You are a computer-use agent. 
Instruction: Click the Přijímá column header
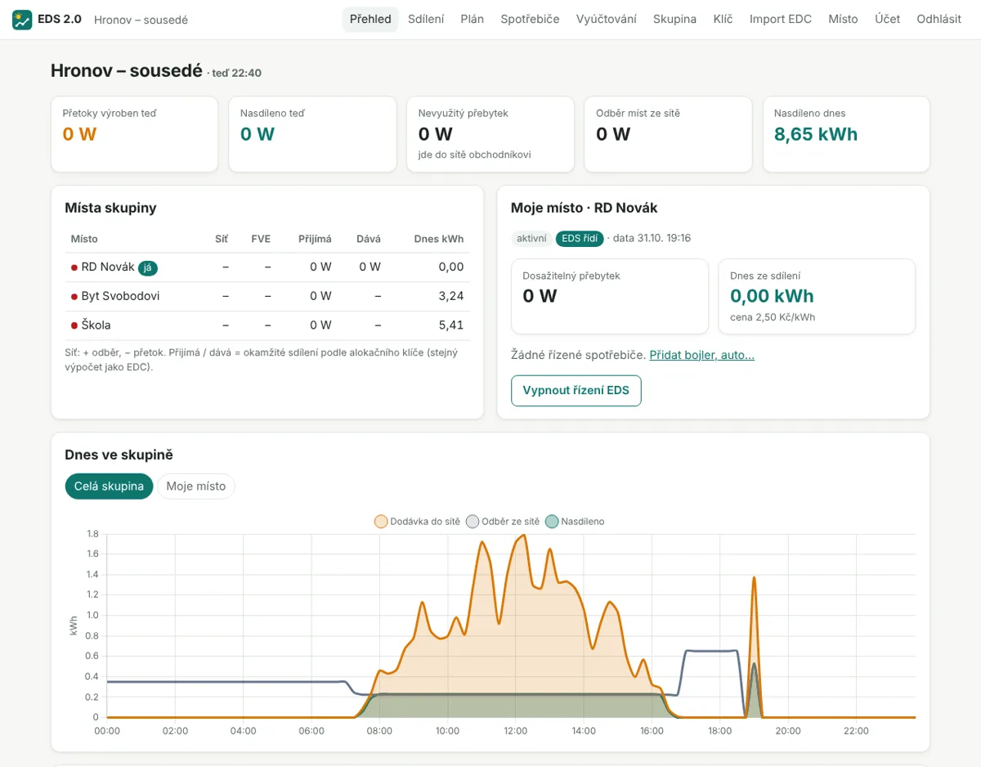(x=315, y=239)
